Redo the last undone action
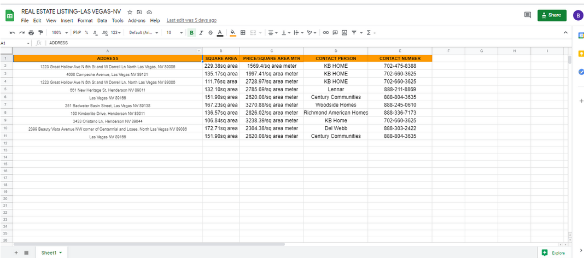 click(x=22, y=33)
